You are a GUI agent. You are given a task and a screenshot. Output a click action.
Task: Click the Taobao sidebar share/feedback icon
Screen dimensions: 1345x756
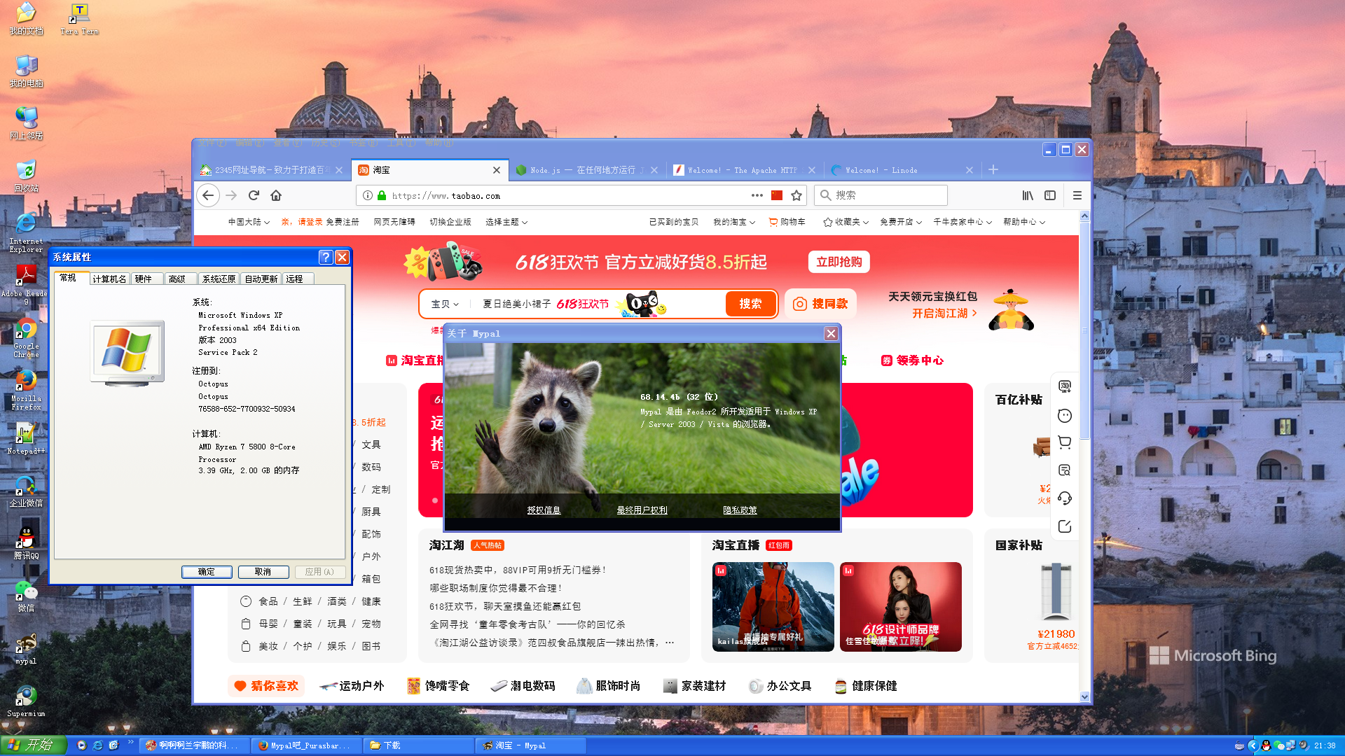[x=1065, y=526]
